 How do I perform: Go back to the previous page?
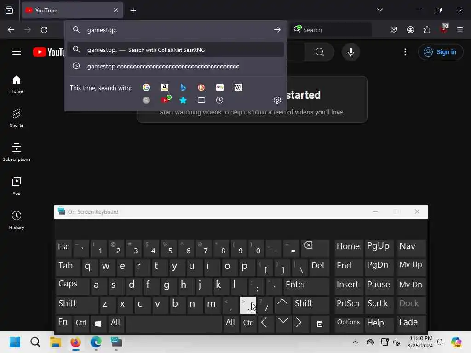point(11,30)
